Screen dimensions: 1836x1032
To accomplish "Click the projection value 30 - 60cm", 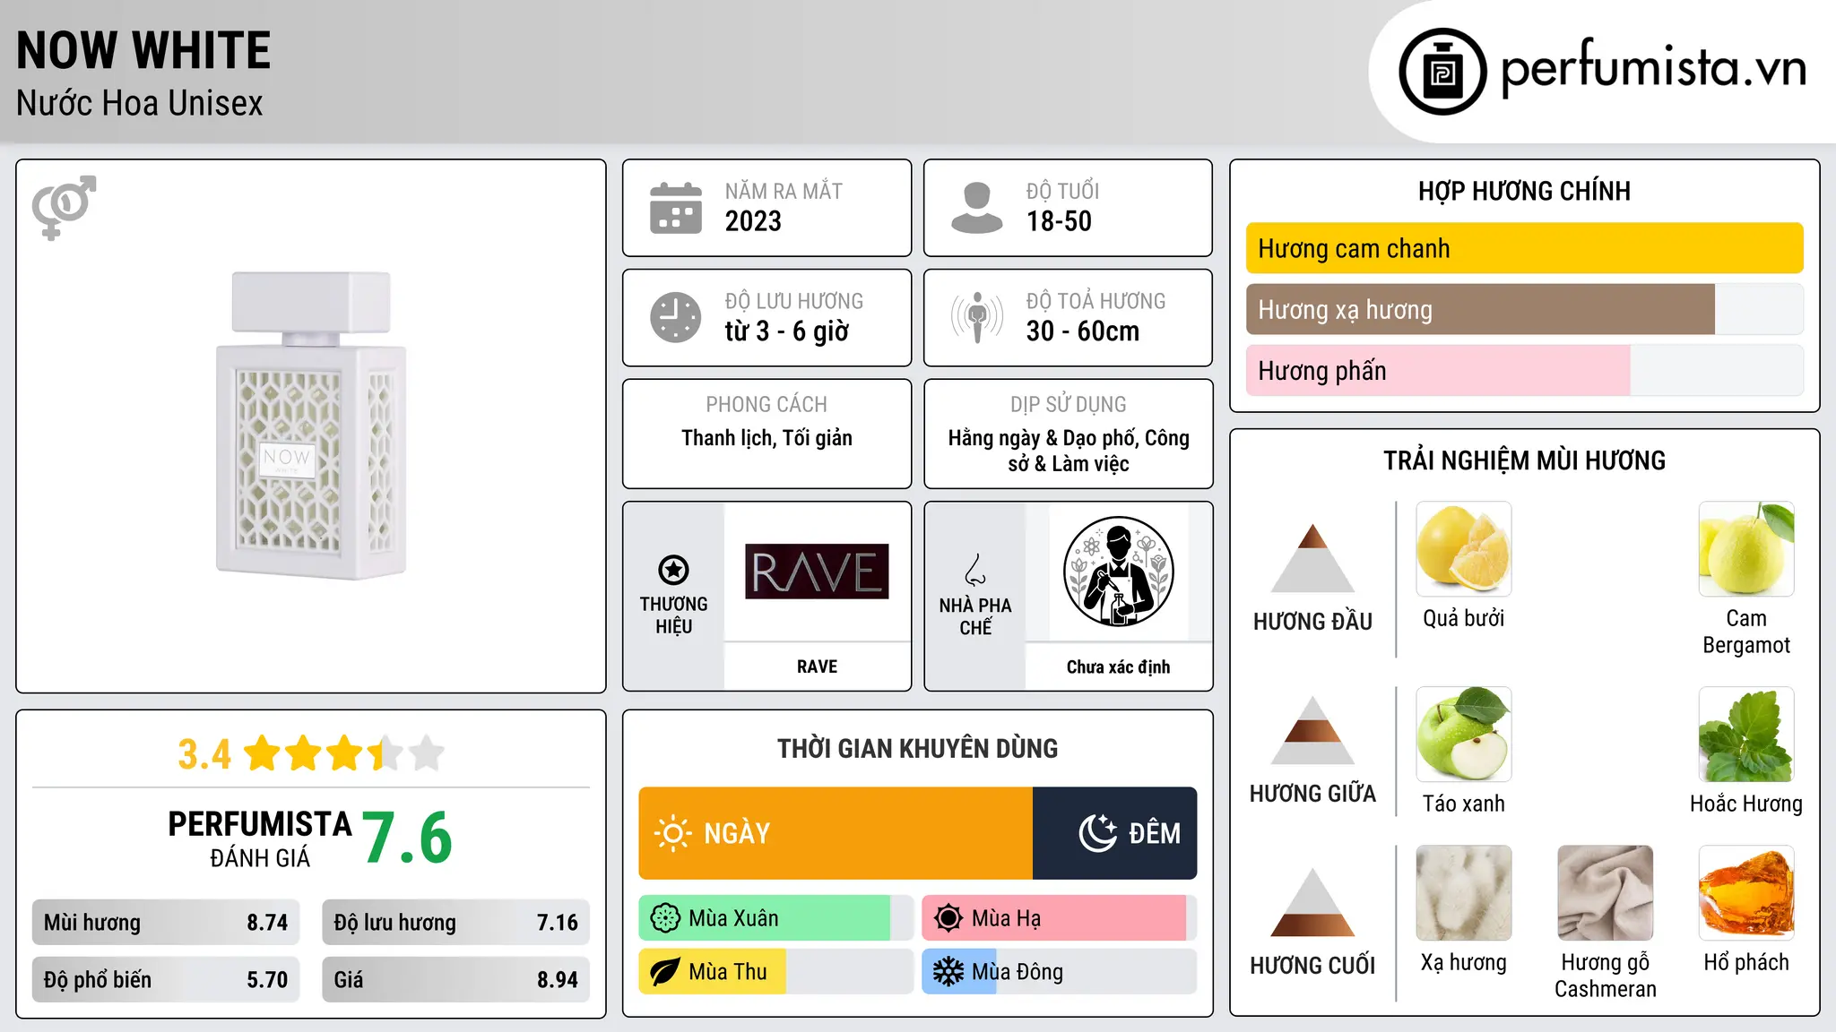I will 1083,331.
